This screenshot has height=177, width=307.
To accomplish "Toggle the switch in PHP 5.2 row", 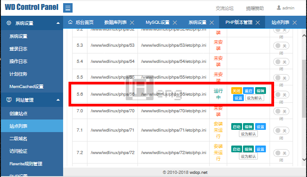I will 281,30.
